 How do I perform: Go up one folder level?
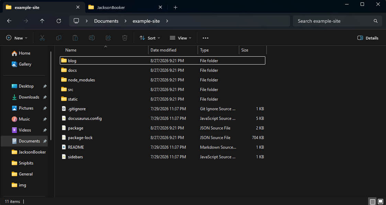[x=42, y=21]
